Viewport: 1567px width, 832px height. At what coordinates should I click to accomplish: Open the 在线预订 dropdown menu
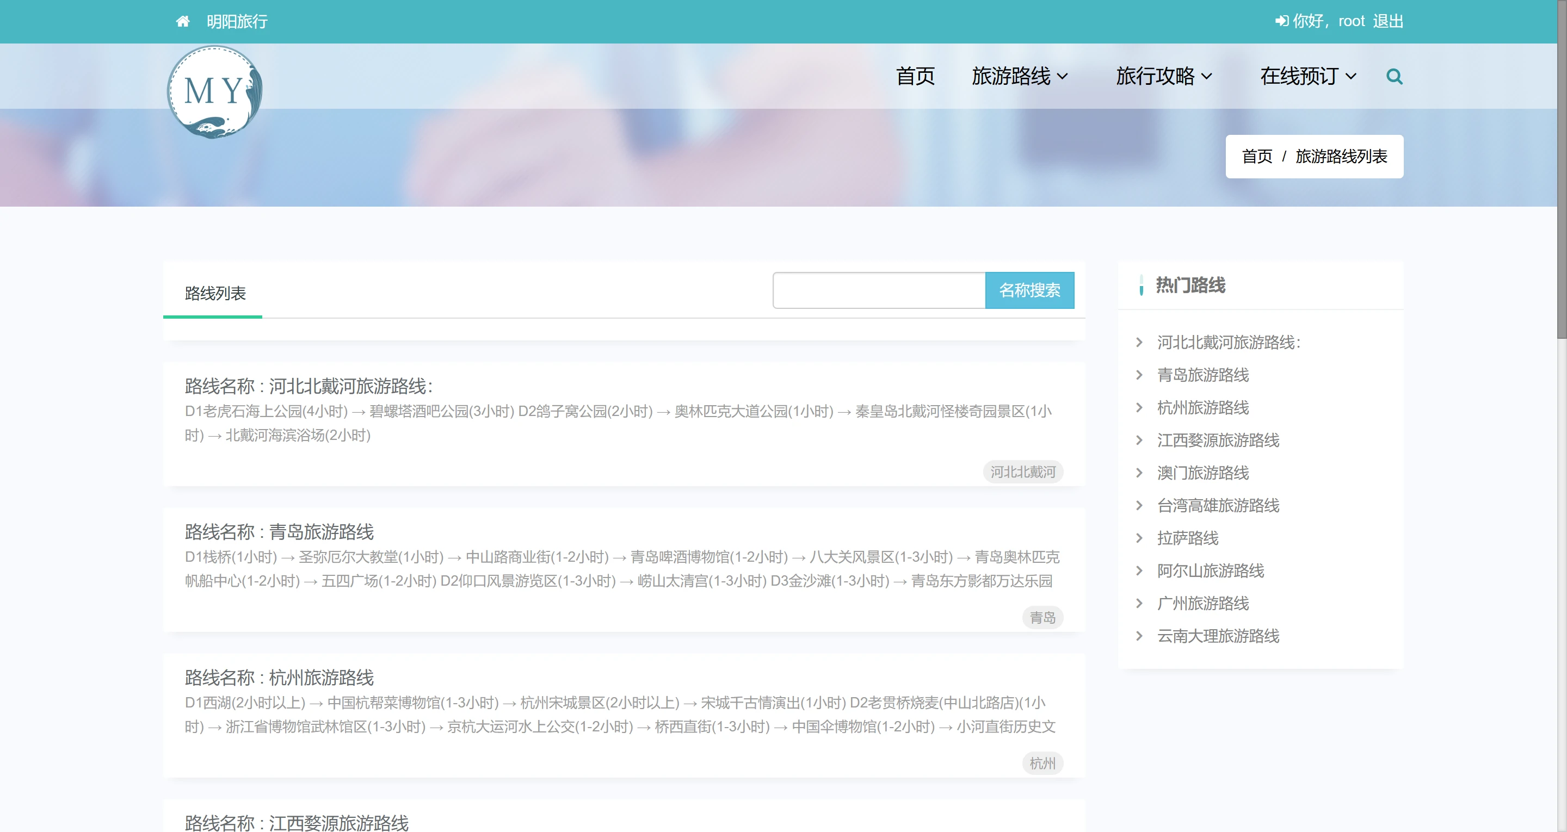point(1307,77)
